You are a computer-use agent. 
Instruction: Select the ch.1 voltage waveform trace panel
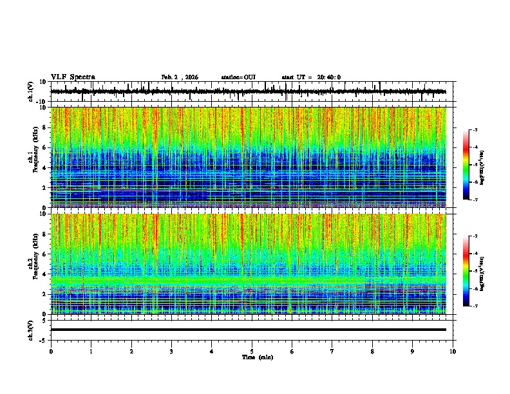253,91
